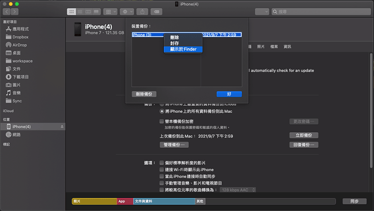This screenshot has height=211, width=374.
Task: Go back with the toolbar back arrow
Action: pyautogui.click(x=7, y=12)
